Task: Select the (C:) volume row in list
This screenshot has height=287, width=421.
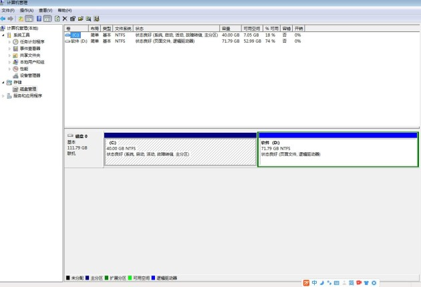Action: coord(76,35)
